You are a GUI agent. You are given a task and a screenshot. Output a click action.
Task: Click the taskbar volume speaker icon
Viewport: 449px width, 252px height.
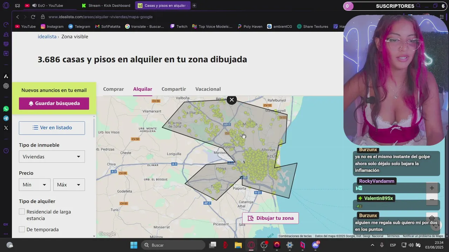coord(411,245)
